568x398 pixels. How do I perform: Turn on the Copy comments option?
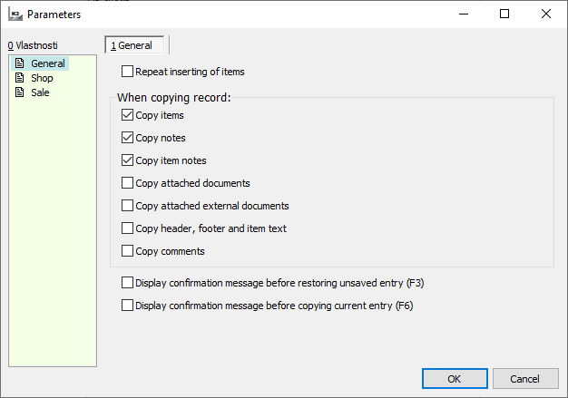(127, 251)
